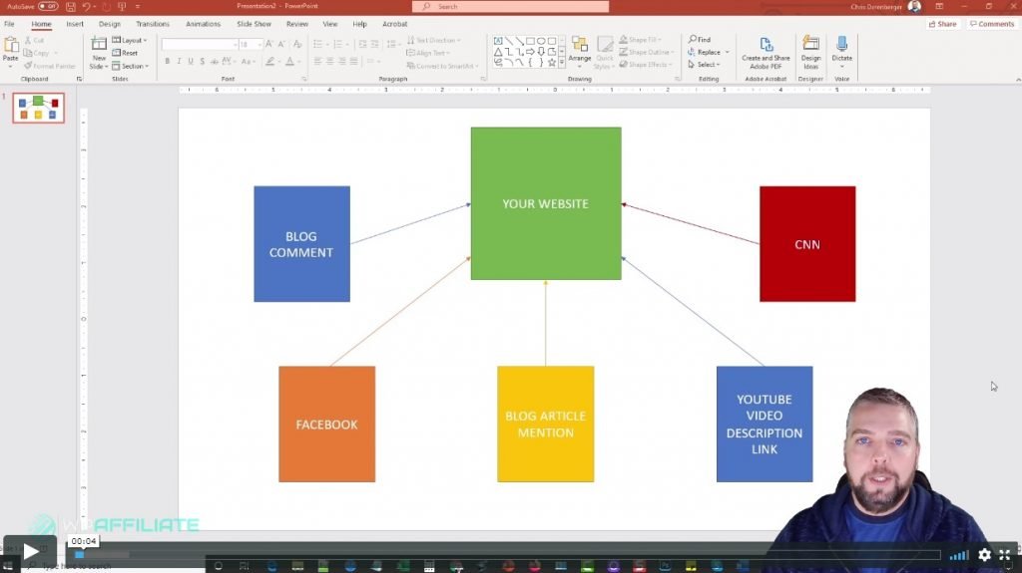The width and height of the screenshot is (1022, 573).
Task: Switch to the Insert tab
Action: 75,24
